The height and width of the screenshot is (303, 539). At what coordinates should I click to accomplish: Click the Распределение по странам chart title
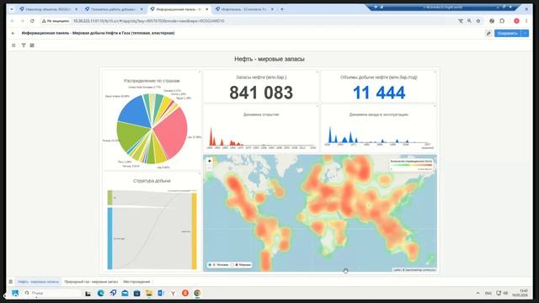click(x=152, y=81)
